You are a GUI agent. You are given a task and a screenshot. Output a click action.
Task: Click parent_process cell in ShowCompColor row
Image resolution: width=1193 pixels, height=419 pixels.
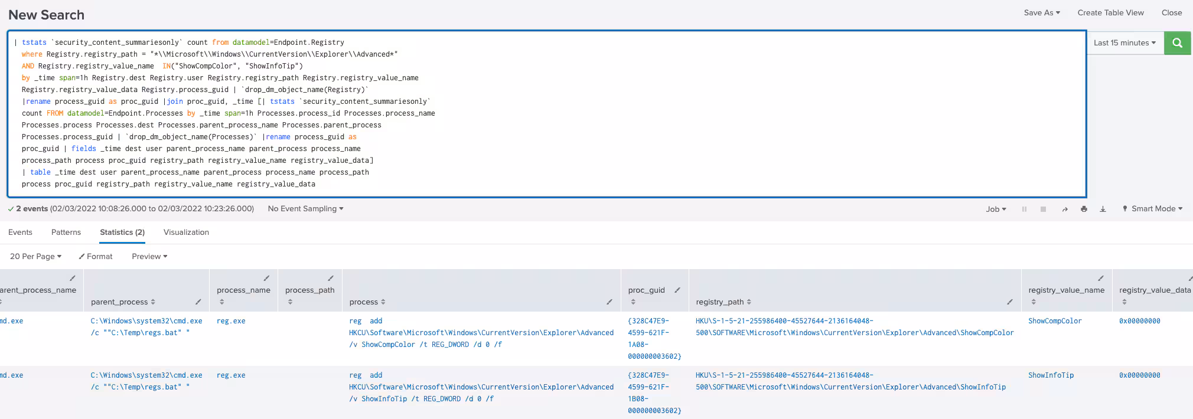[146, 327]
